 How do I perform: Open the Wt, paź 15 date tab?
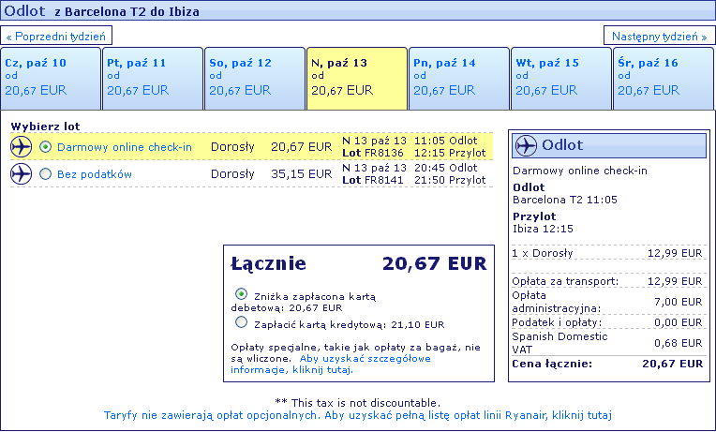(x=561, y=79)
